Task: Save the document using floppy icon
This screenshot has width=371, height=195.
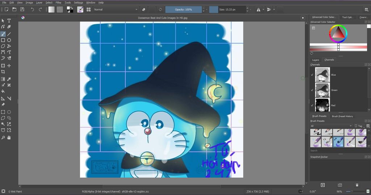Action: [22, 9]
